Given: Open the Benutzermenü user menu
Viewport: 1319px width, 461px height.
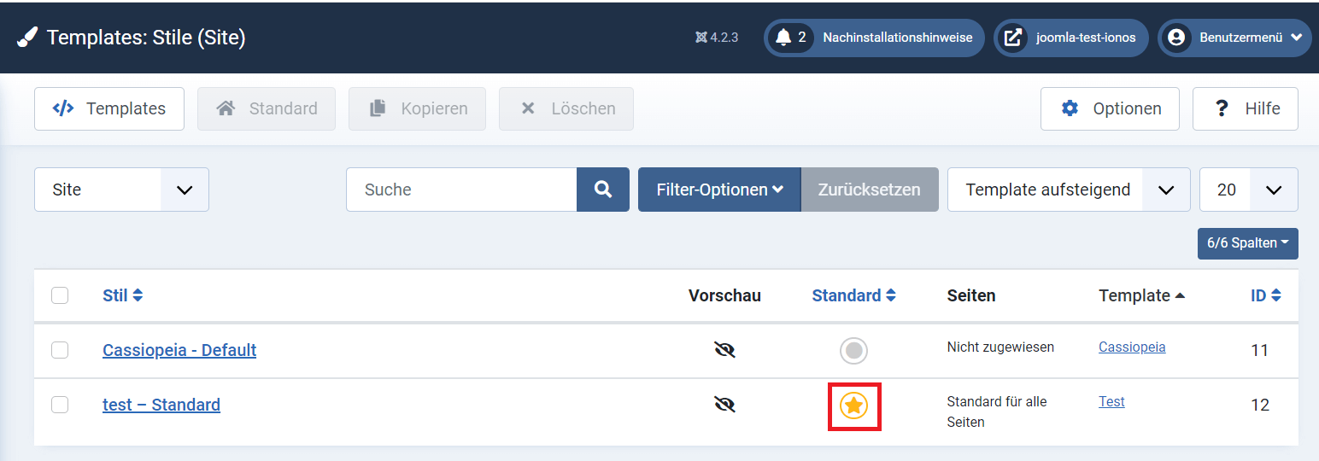Looking at the screenshot, I should [x=1234, y=38].
